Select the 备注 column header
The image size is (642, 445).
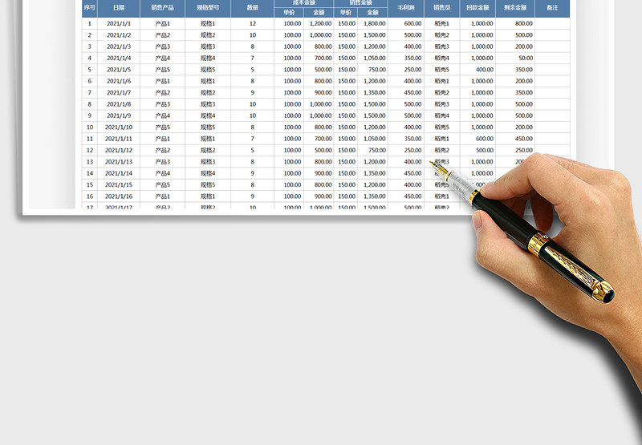[552, 8]
